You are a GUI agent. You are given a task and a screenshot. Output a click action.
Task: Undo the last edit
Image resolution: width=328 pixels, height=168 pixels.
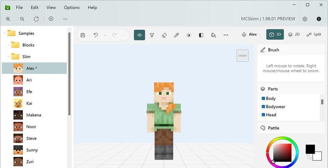[96, 35]
